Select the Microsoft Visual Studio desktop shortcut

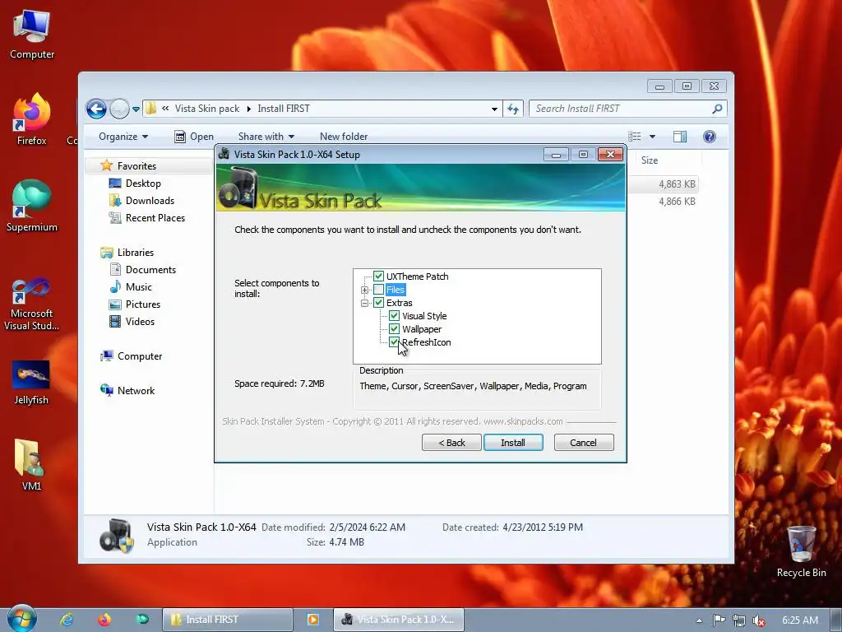click(x=32, y=304)
